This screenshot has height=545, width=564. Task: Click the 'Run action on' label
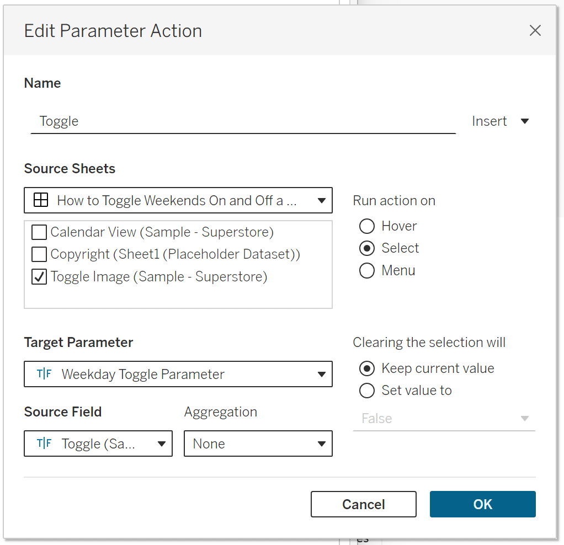pos(394,201)
